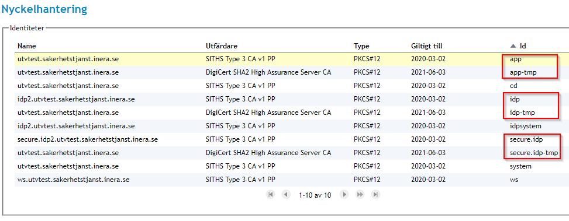Toggle sort arrow on Id column

[513, 46]
